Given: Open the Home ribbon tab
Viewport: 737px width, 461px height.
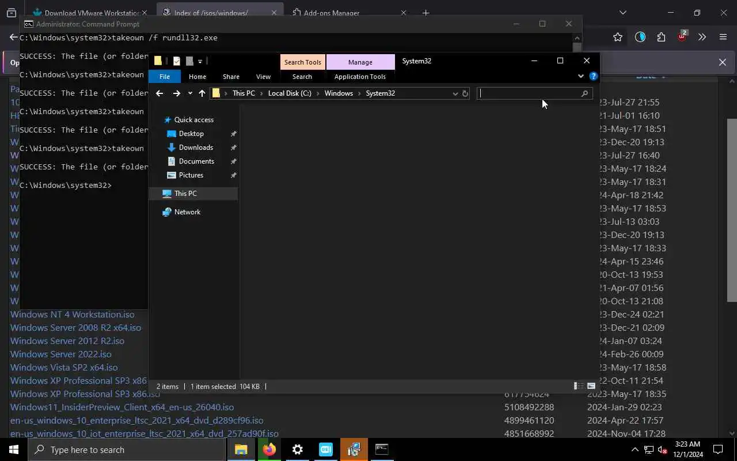Looking at the screenshot, I should click(x=197, y=77).
